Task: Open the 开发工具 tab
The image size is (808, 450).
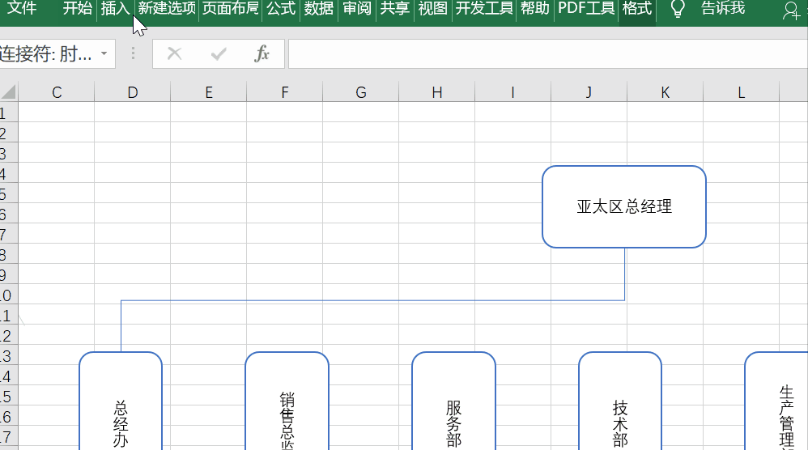Action: coord(484,8)
